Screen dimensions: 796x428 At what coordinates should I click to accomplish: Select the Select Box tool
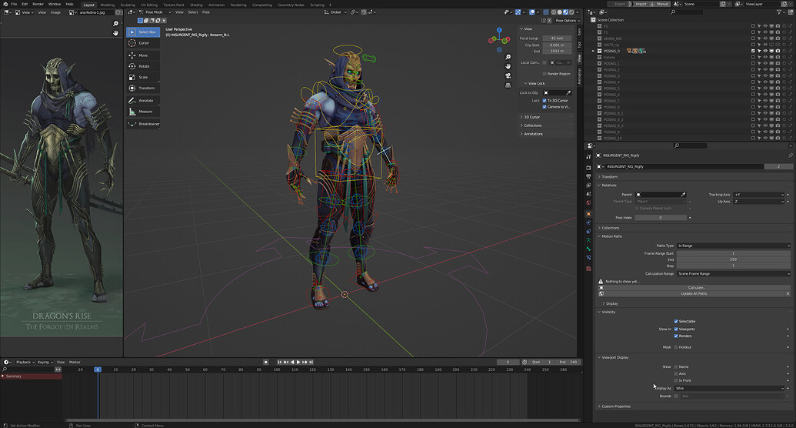(143, 32)
